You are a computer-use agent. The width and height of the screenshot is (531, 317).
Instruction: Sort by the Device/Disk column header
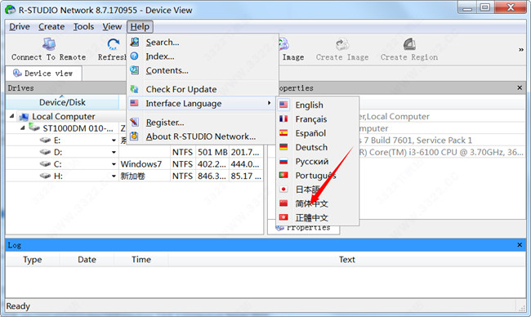coord(62,102)
